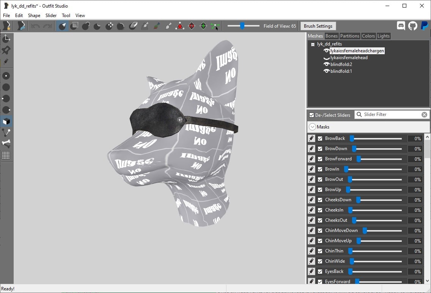Screen dimensions: 431x293
Task: Click the New Project icon with star
Action: 6,26
